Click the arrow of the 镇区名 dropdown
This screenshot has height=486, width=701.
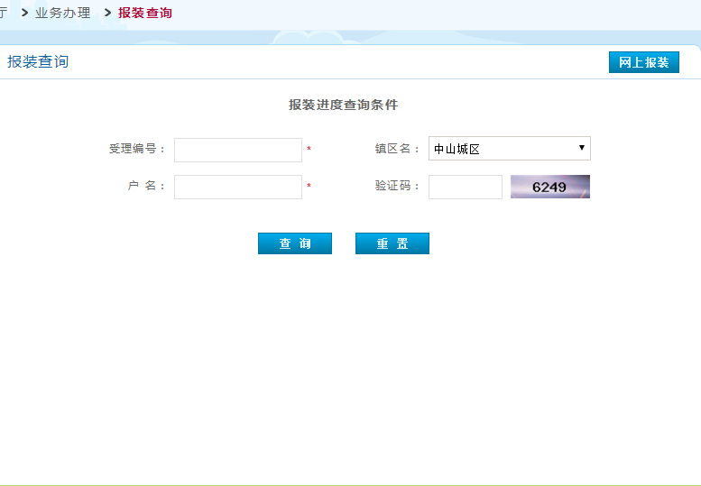point(582,148)
